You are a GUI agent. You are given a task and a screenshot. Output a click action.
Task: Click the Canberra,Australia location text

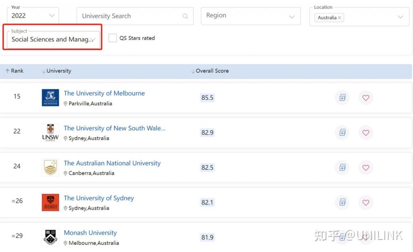click(x=92, y=173)
